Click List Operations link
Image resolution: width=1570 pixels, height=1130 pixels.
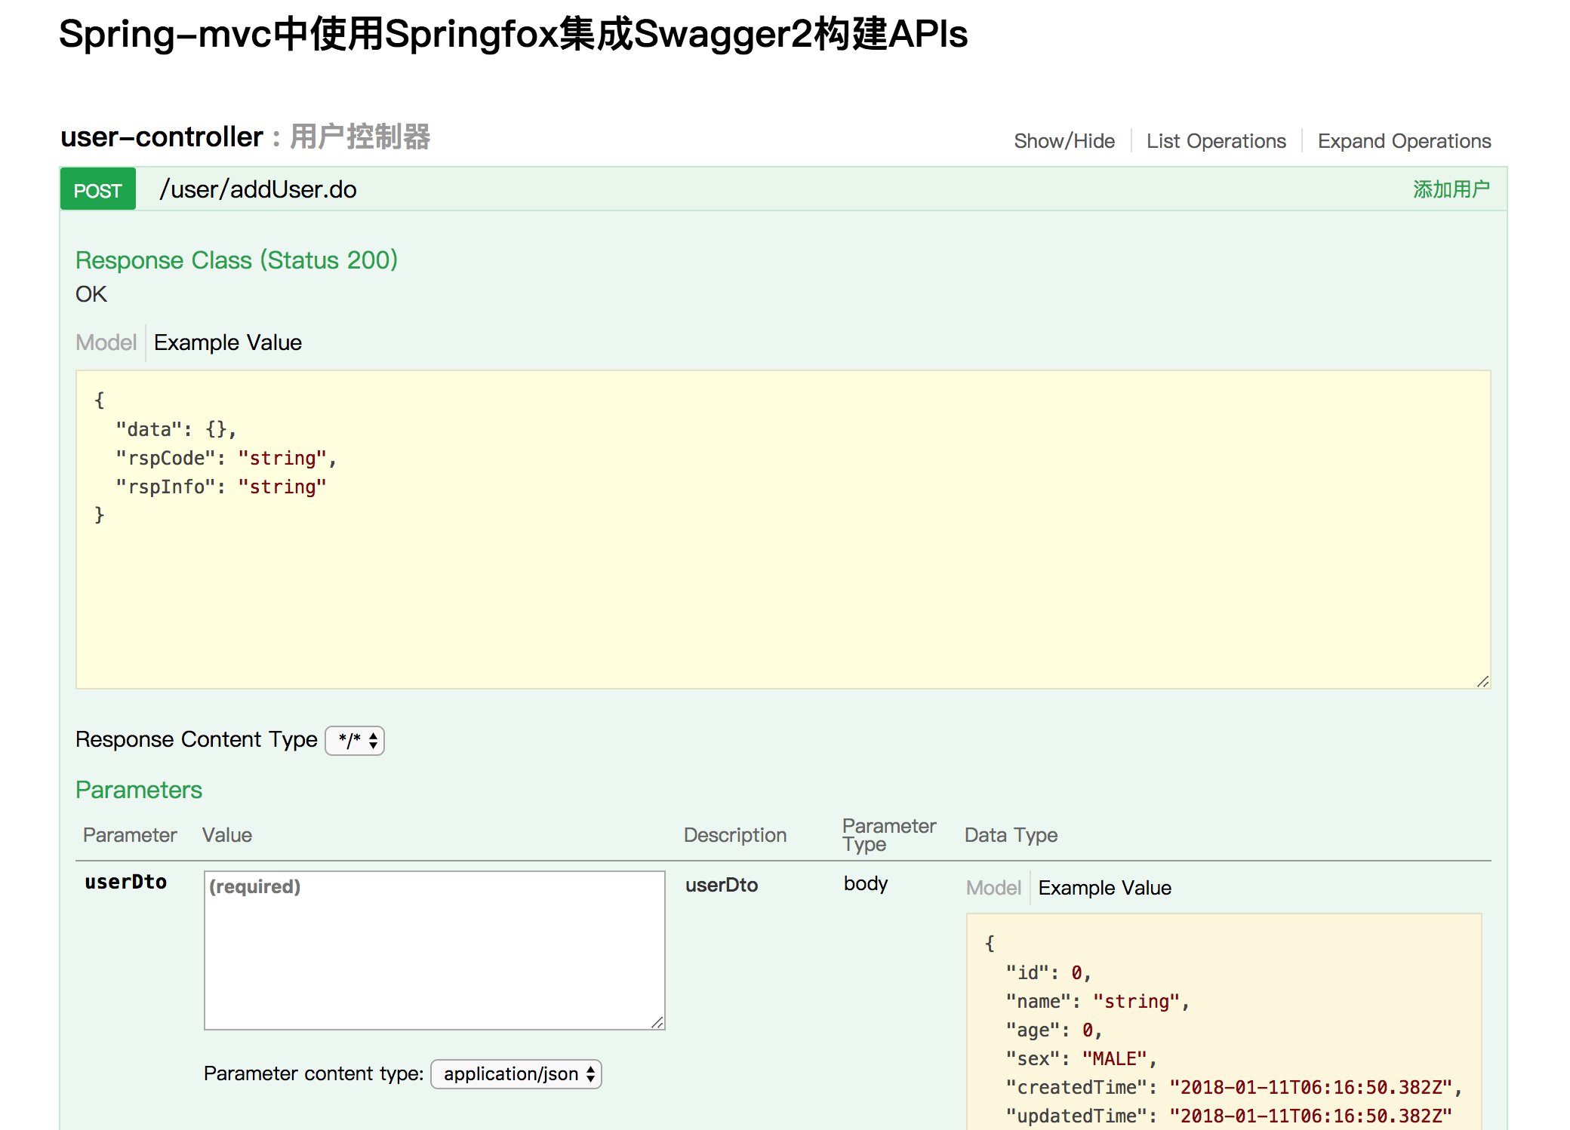(1216, 141)
